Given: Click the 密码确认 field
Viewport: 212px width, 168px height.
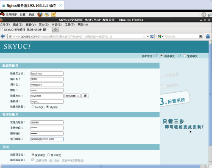Looking at the screenshot, I should (x=47, y=133).
